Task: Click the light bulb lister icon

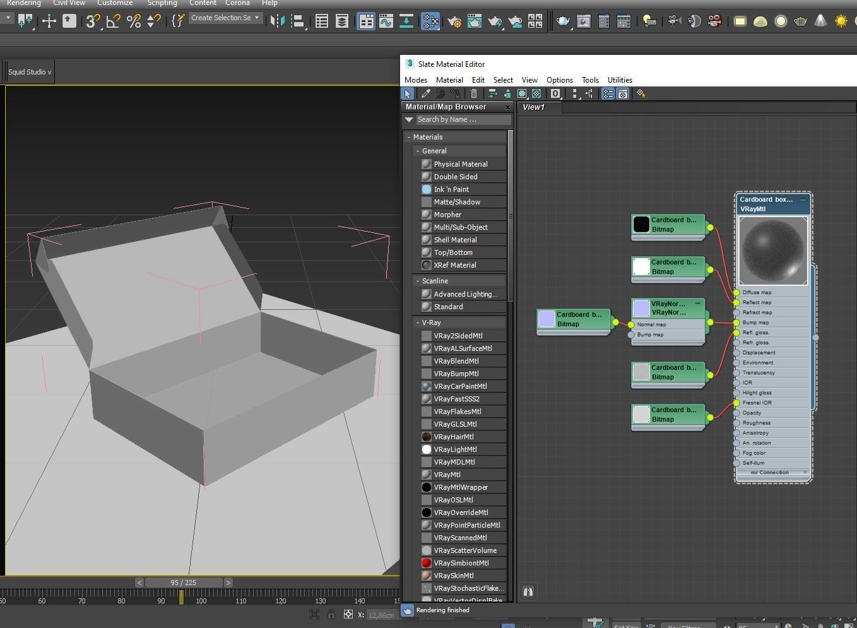Action: click(x=649, y=21)
